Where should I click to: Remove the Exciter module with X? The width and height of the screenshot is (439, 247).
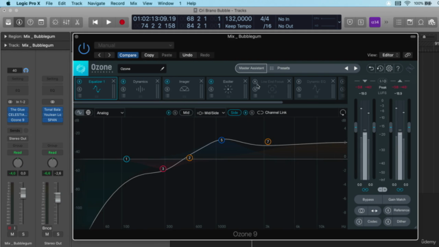point(245,81)
